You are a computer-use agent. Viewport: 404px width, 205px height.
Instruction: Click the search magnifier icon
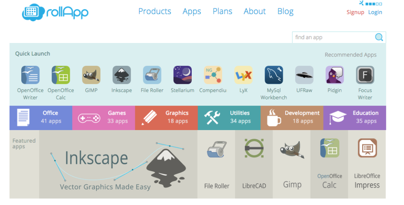(x=379, y=37)
